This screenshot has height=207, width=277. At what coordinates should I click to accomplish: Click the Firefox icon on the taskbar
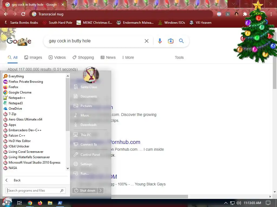click(40, 203)
